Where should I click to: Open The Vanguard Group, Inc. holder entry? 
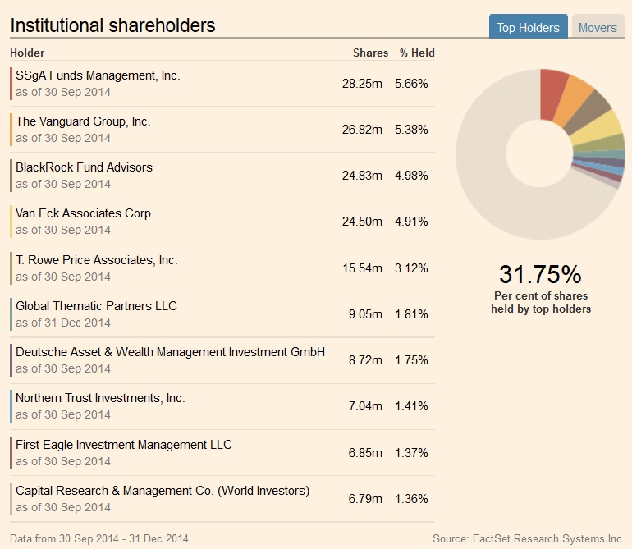(83, 121)
